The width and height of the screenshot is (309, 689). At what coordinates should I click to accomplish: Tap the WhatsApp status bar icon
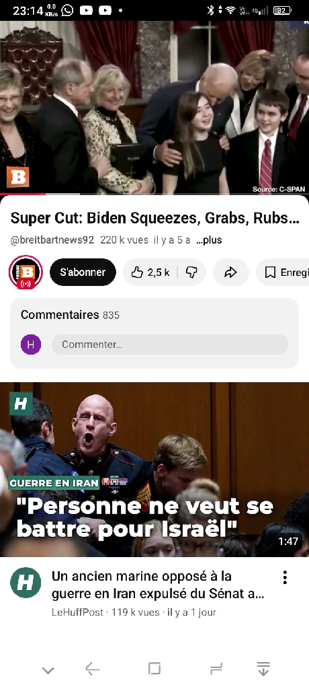point(67,10)
